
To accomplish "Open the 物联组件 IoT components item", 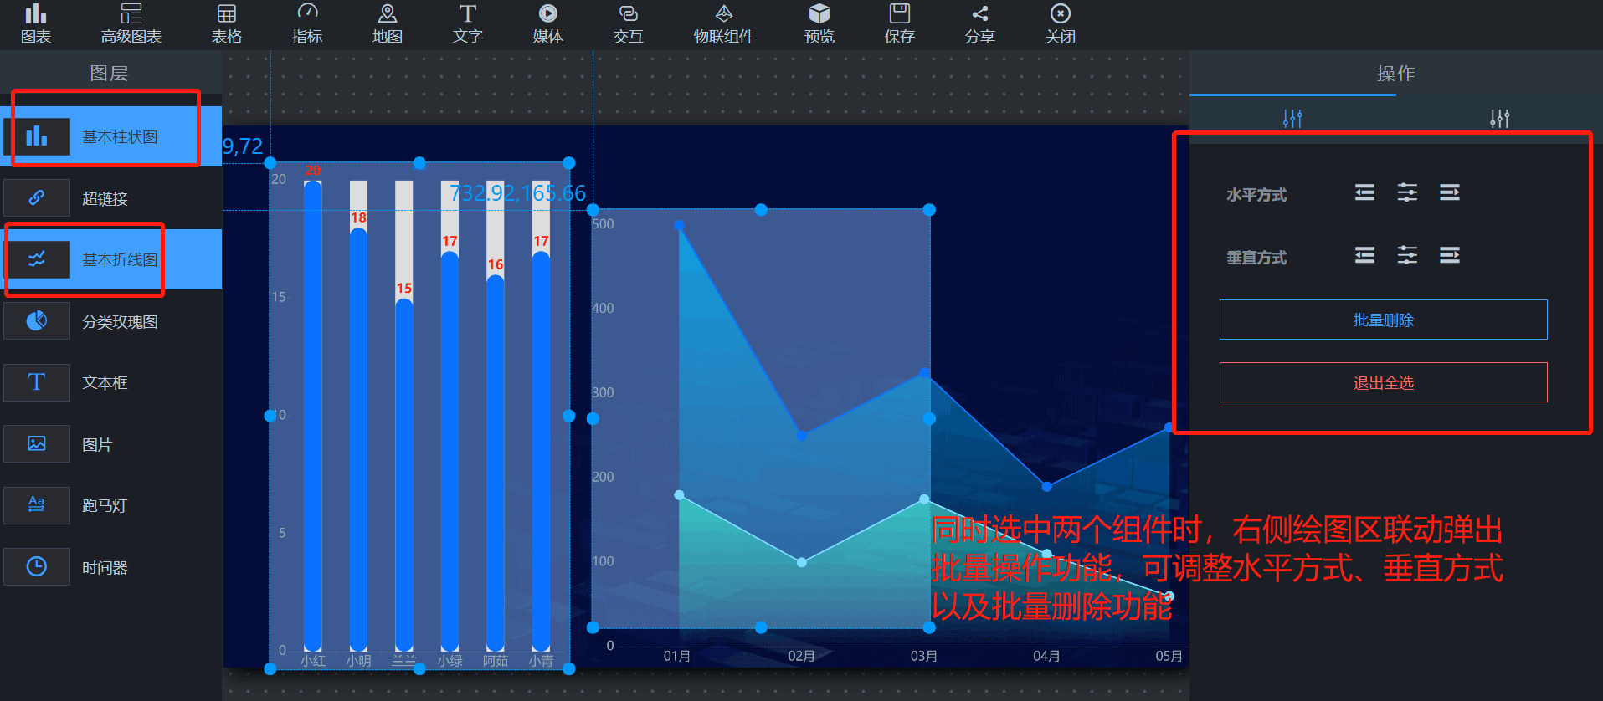I will coord(724,23).
